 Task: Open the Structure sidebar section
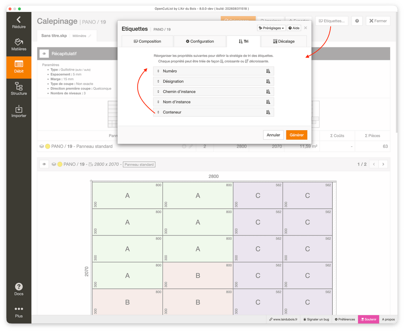pyautogui.click(x=19, y=90)
